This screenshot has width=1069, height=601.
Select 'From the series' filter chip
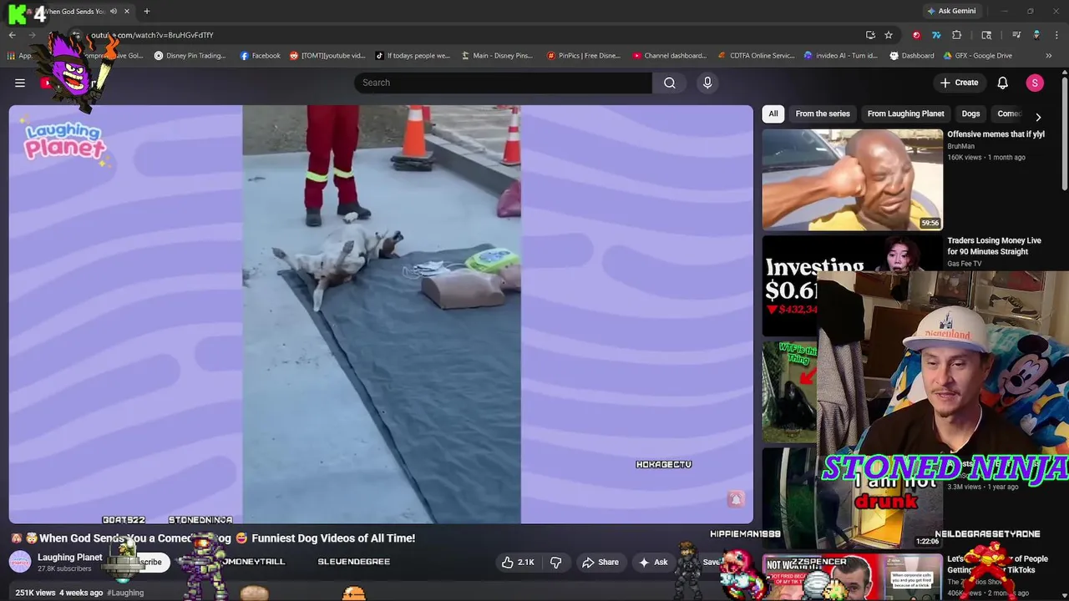(x=823, y=114)
